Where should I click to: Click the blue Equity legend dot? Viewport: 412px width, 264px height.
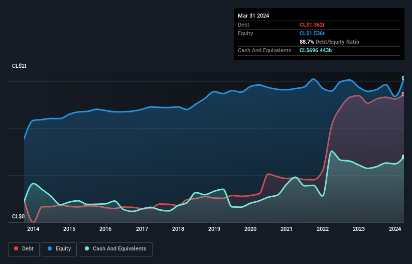pyautogui.click(x=50, y=249)
